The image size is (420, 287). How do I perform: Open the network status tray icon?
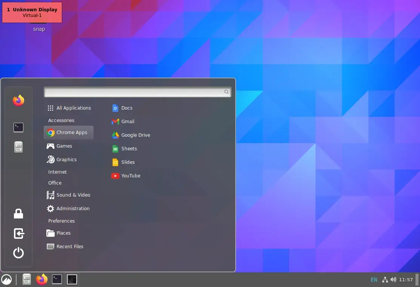click(385, 280)
